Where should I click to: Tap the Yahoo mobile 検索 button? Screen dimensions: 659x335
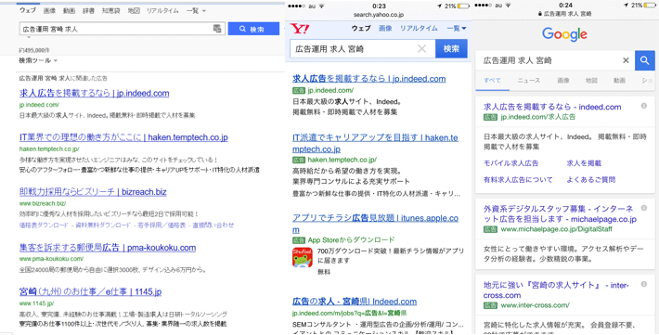[451, 49]
